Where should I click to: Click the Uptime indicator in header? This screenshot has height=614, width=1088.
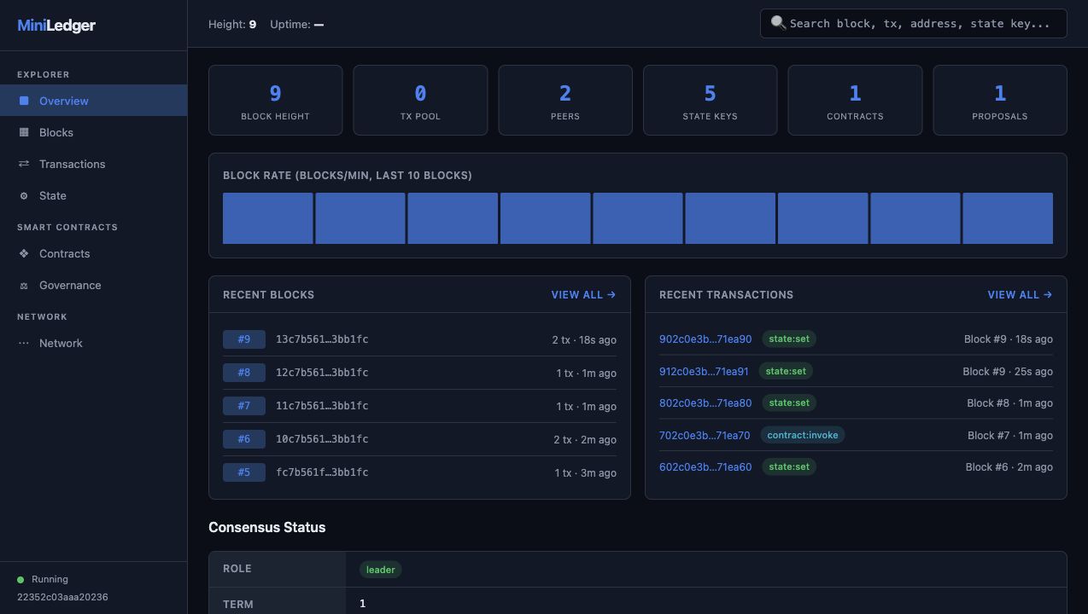tap(296, 24)
